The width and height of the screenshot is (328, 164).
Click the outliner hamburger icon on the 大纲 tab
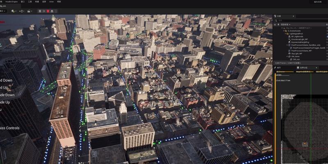pos(275,16)
